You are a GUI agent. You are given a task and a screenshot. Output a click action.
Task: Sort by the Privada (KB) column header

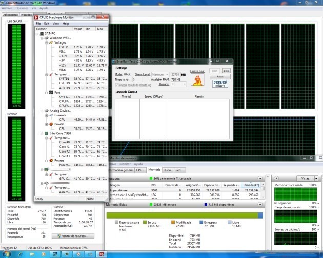pyautogui.click(x=251, y=185)
